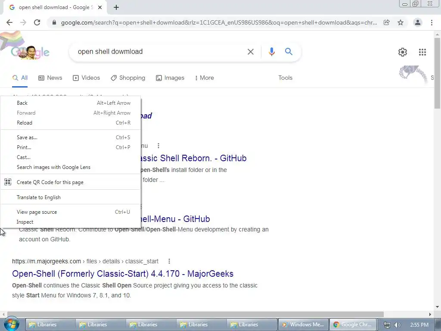441x331 pixels.
Task: Select Google Chrome taskbar button
Action: click(353, 325)
